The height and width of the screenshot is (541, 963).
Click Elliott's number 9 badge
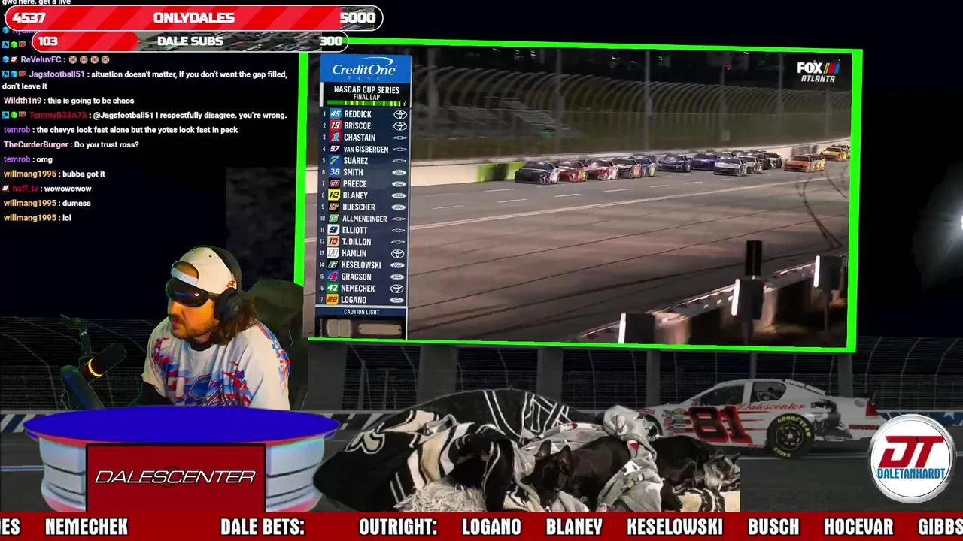[x=335, y=230]
